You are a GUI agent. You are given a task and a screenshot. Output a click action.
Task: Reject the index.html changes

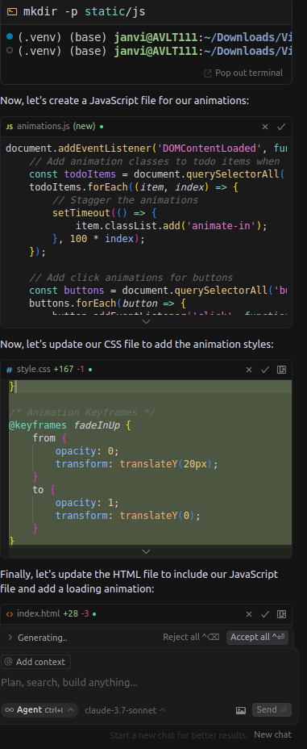pyautogui.click(x=249, y=614)
